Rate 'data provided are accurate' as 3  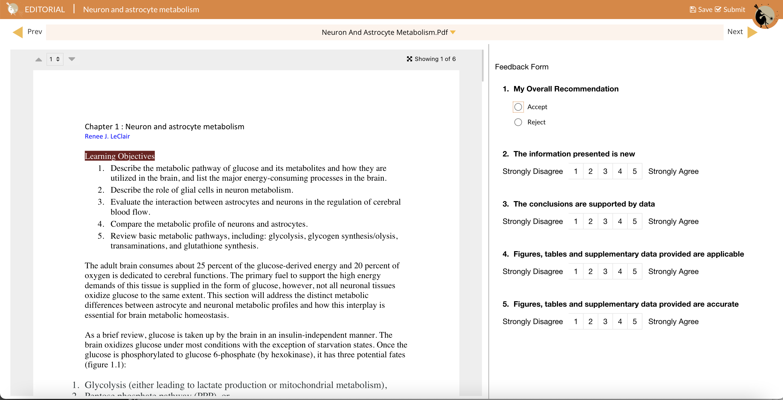(x=605, y=321)
